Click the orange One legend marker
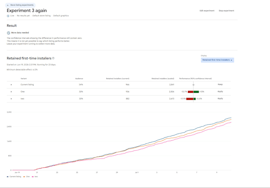270x188 pixels. 24,176
